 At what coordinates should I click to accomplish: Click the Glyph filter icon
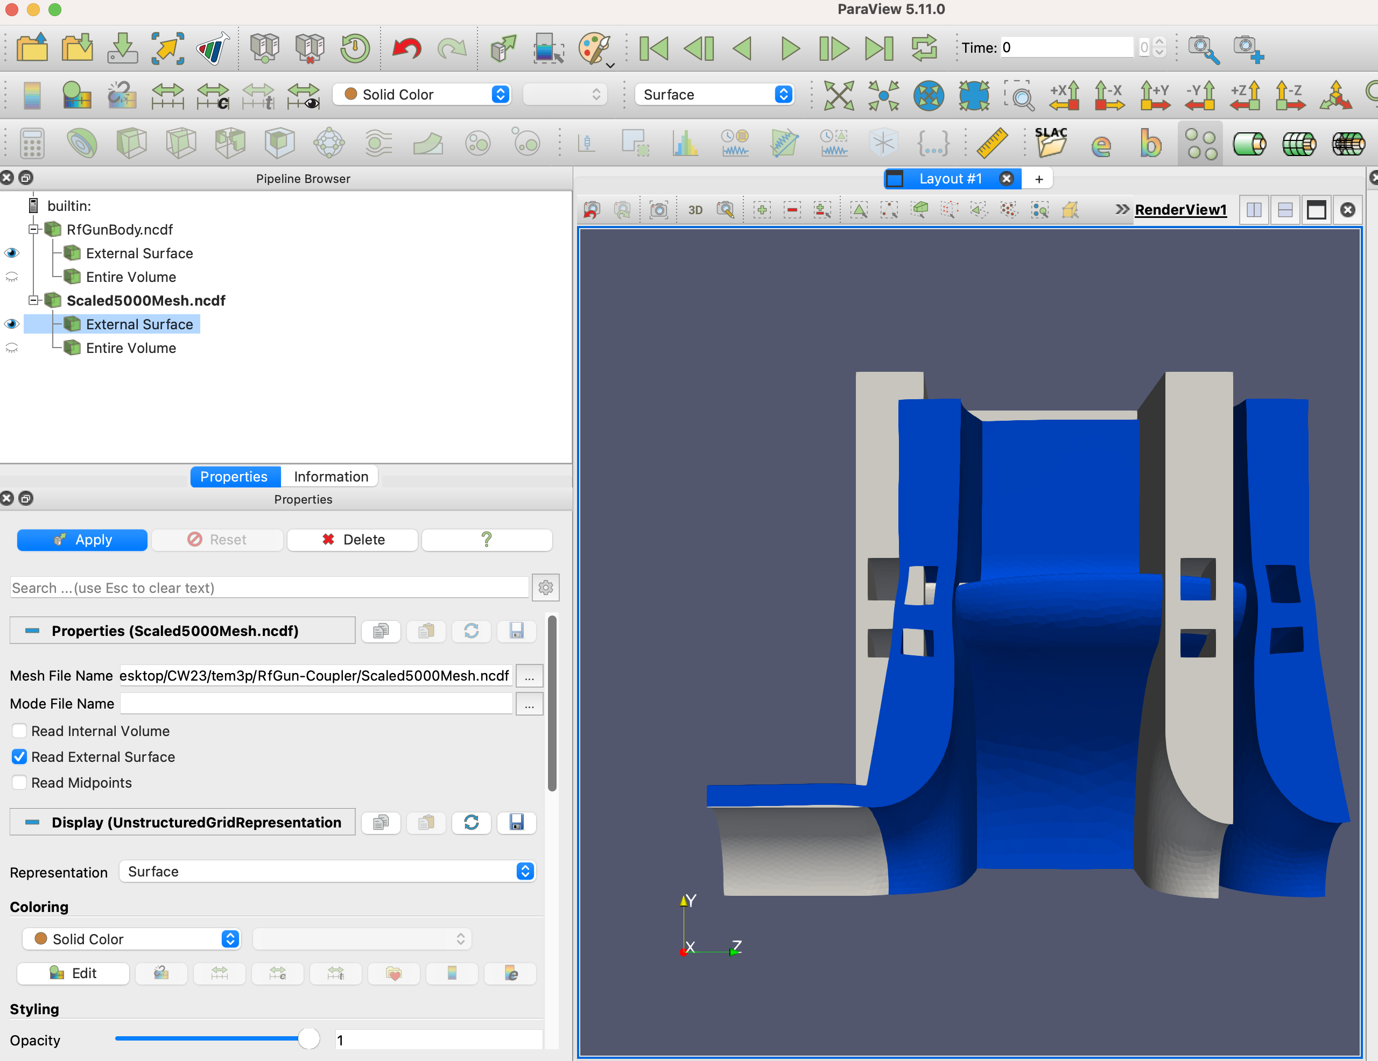click(x=329, y=143)
